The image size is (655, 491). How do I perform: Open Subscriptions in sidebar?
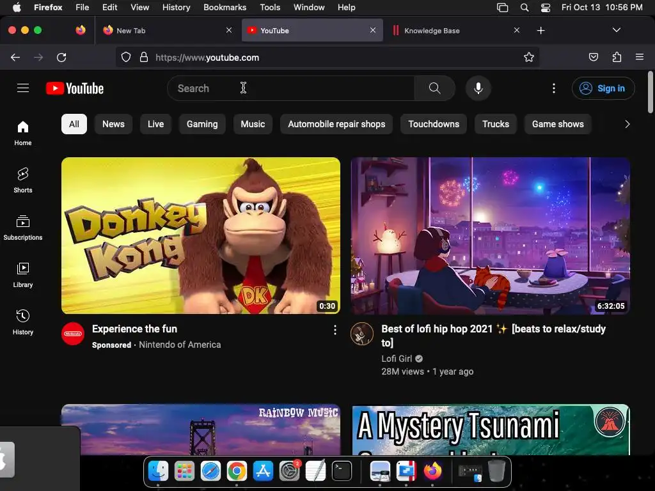tap(22, 228)
